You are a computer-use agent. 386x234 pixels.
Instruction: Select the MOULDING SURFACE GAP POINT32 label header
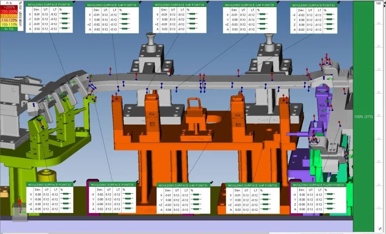click(253, 185)
